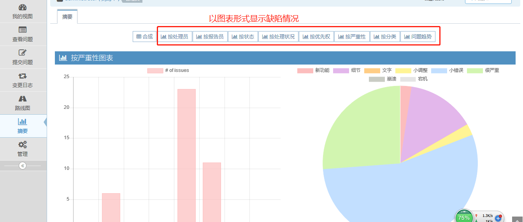The image size is (523, 222).
Task: Click the 合成 table view button
Action: (x=144, y=37)
